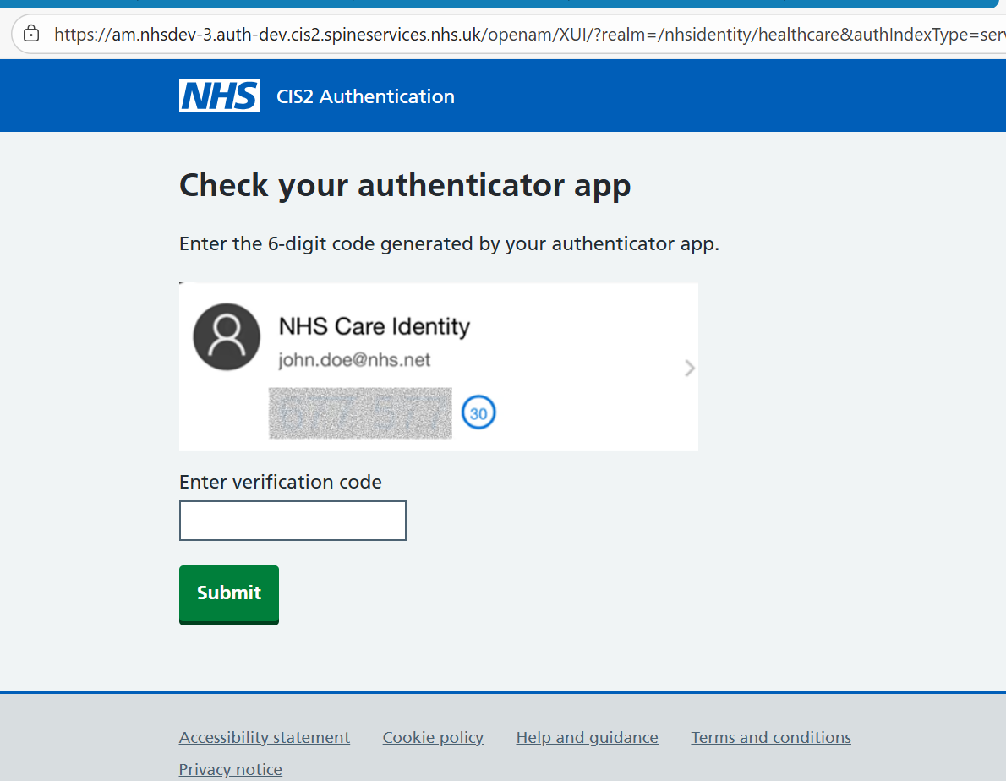Click the 6-digit code instruction sentence
This screenshot has width=1006, height=781.
tap(449, 243)
